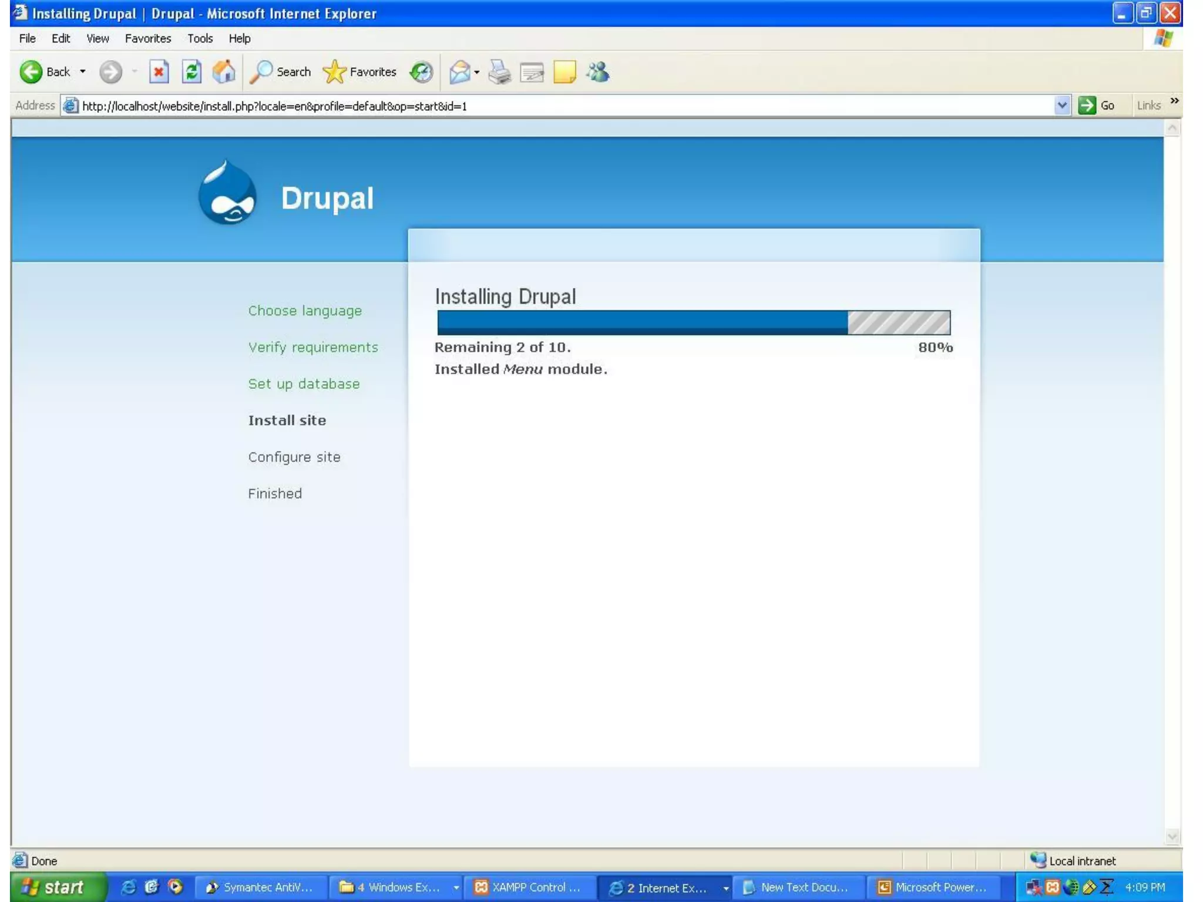Expand the address bar dropdown arrow
This screenshot has width=1203, height=902.
pos(1061,106)
